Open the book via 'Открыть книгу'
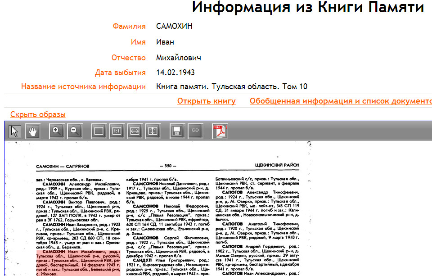432x276 pixels. (206, 101)
